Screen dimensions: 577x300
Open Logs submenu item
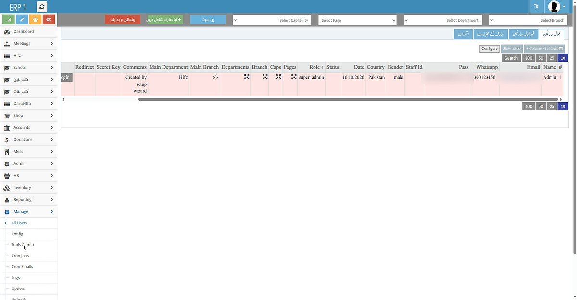pyautogui.click(x=15, y=277)
